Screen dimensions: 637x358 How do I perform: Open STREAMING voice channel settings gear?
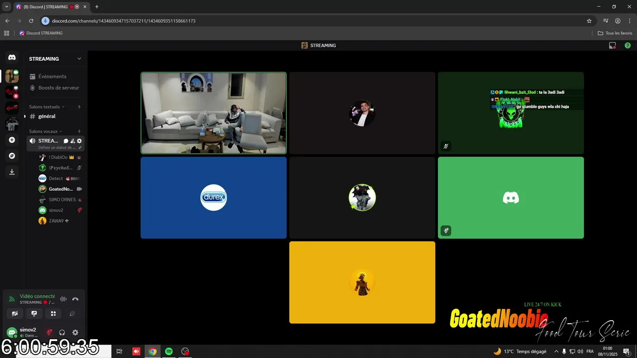coord(79,141)
